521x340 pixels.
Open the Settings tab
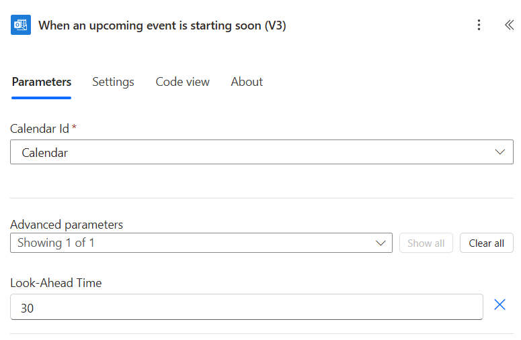113,82
